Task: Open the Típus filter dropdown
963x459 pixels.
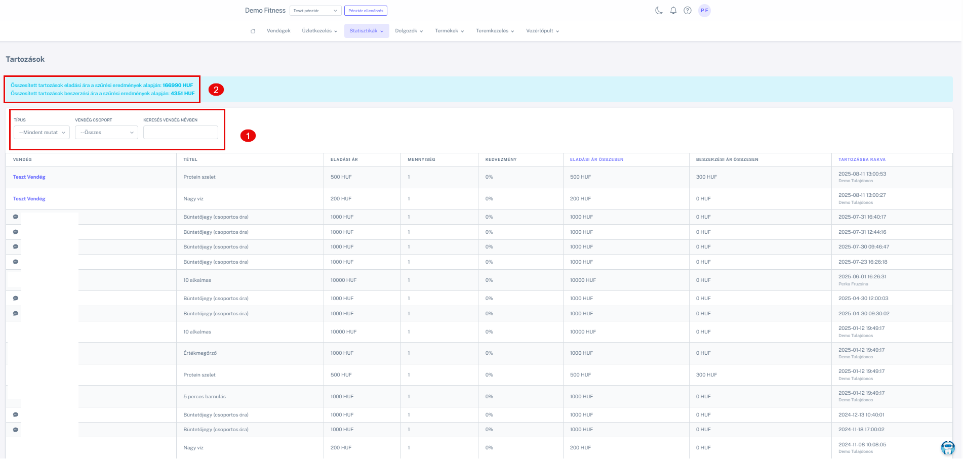Action: coord(42,133)
